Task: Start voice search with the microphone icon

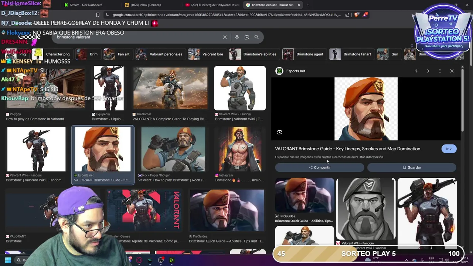Action: click(x=237, y=37)
